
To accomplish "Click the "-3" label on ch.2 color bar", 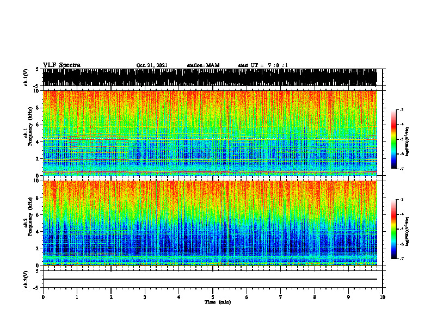I will coord(401,200).
